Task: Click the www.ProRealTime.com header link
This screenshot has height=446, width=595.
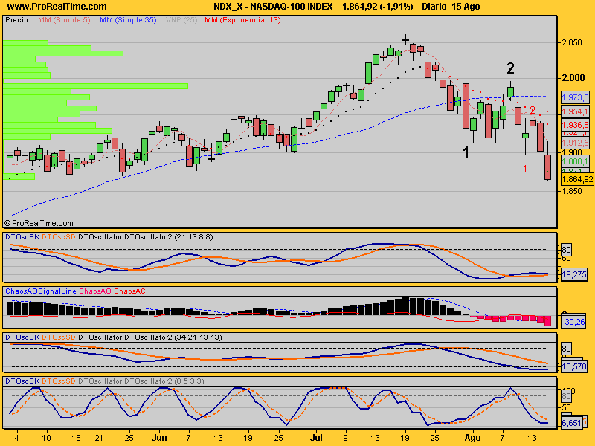Action: [x=57, y=7]
